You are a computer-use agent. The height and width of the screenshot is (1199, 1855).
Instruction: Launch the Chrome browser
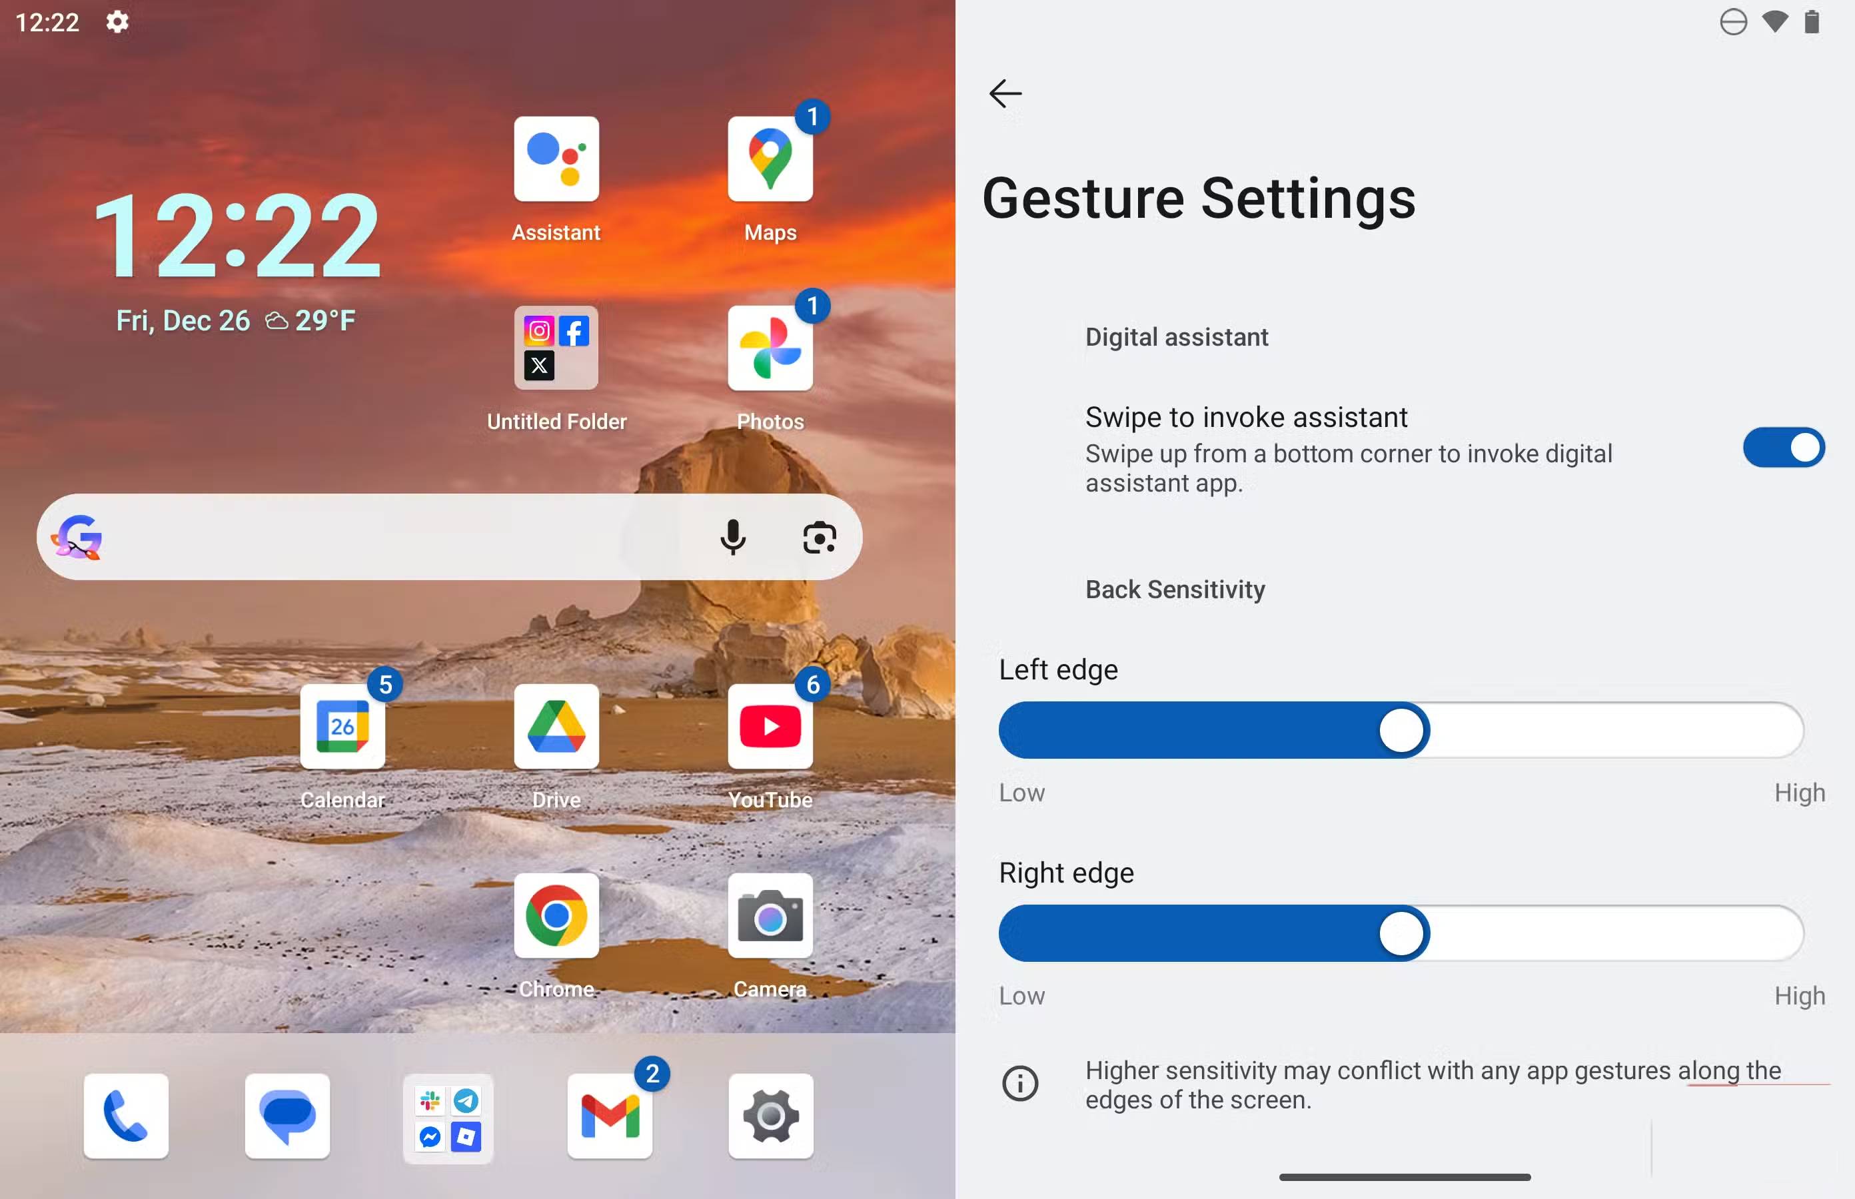(x=556, y=916)
